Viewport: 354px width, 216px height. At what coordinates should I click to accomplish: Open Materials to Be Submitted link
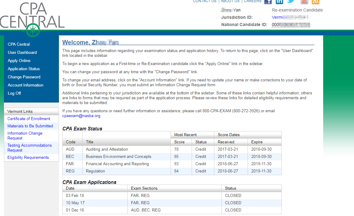(30, 126)
